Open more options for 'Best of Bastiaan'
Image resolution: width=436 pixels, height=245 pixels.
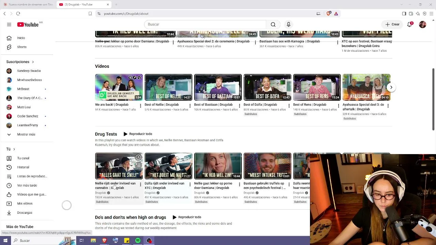point(239,106)
